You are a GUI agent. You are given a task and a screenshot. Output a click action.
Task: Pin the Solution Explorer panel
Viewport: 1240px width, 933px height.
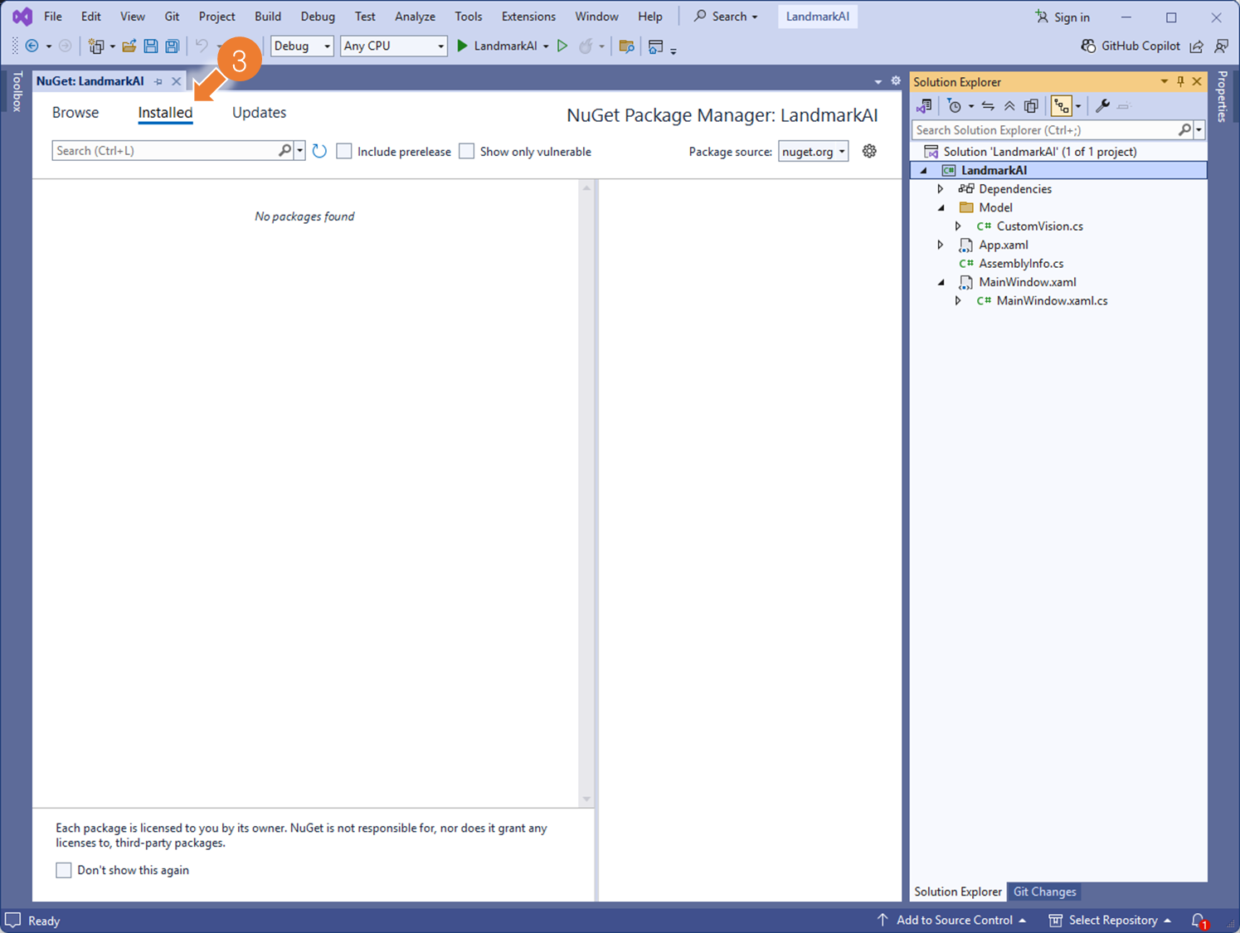pos(1180,81)
